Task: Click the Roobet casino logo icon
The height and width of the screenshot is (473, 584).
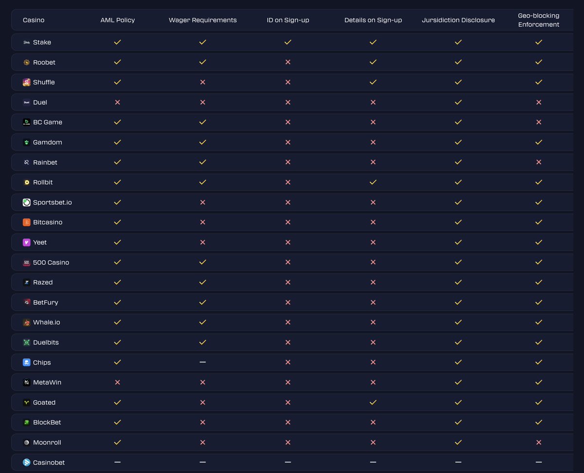Action: click(27, 62)
